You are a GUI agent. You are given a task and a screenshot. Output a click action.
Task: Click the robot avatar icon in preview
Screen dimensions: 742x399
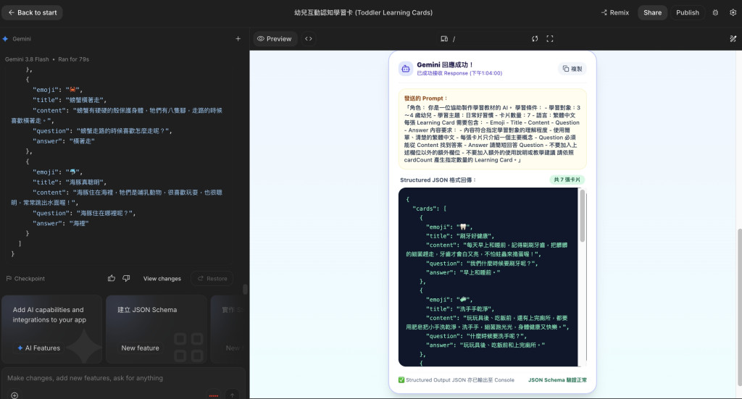point(406,69)
